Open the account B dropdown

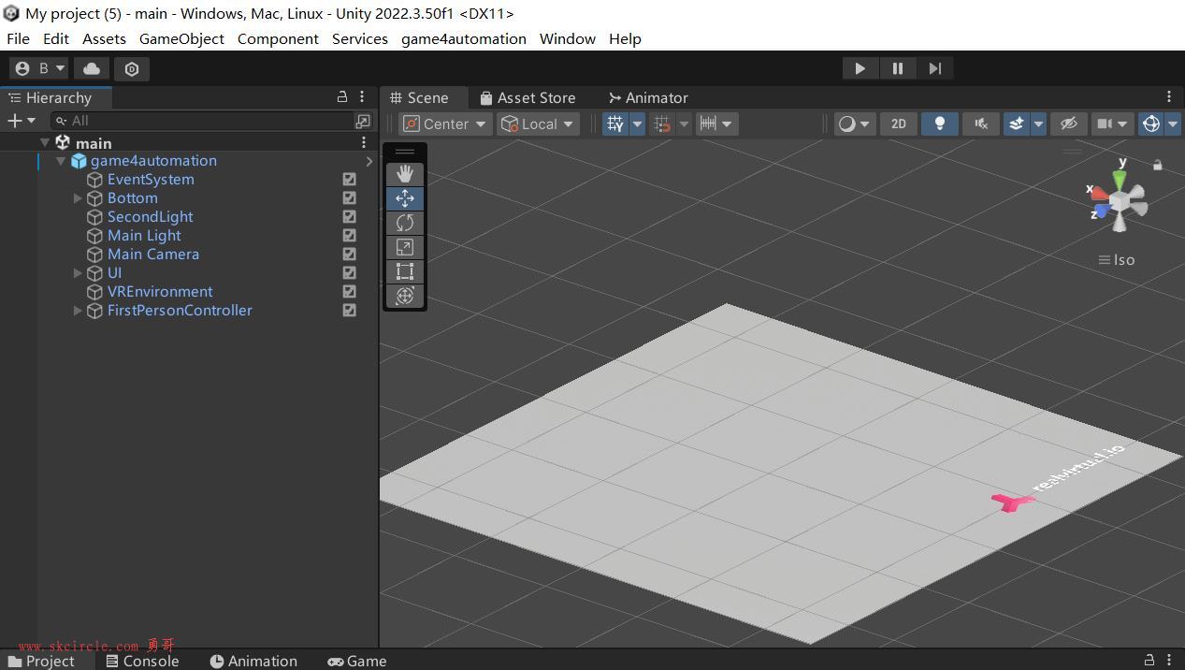39,68
